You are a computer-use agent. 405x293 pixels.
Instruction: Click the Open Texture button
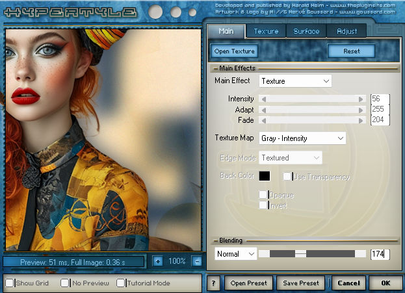[234, 51]
